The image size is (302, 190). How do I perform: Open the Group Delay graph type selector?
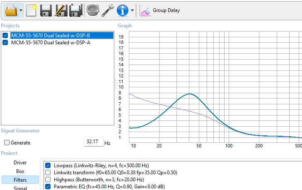pyautogui.click(x=160, y=10)
